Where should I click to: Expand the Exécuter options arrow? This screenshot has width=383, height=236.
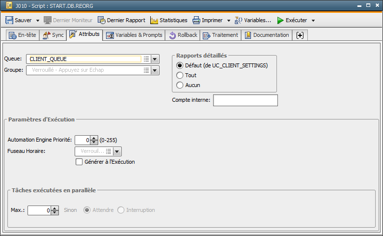[x=313, y=21]
